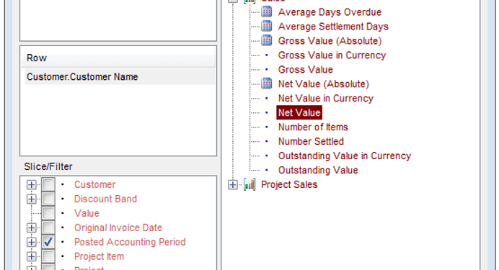Expand the Customer filter node
Viewport: 499px width, 270px height.
31,184
